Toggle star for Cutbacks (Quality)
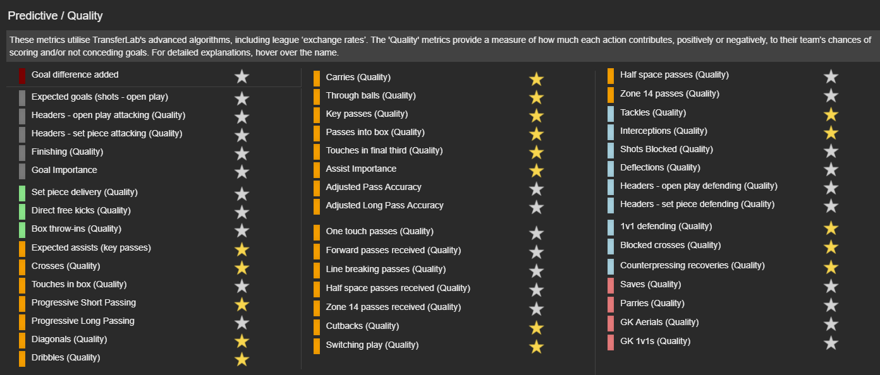This screenshot has height=375, width=880. click(x=536, y=328)
